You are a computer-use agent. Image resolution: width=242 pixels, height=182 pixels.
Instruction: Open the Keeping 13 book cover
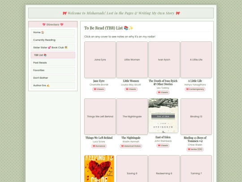point(99,169)
